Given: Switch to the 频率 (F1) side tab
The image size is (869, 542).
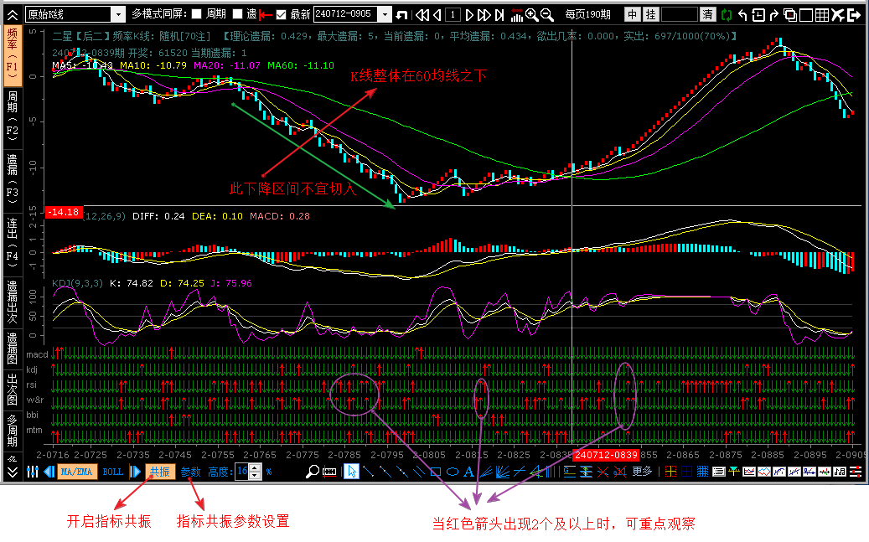Looking at the screenshot, I should click(12, 49).
